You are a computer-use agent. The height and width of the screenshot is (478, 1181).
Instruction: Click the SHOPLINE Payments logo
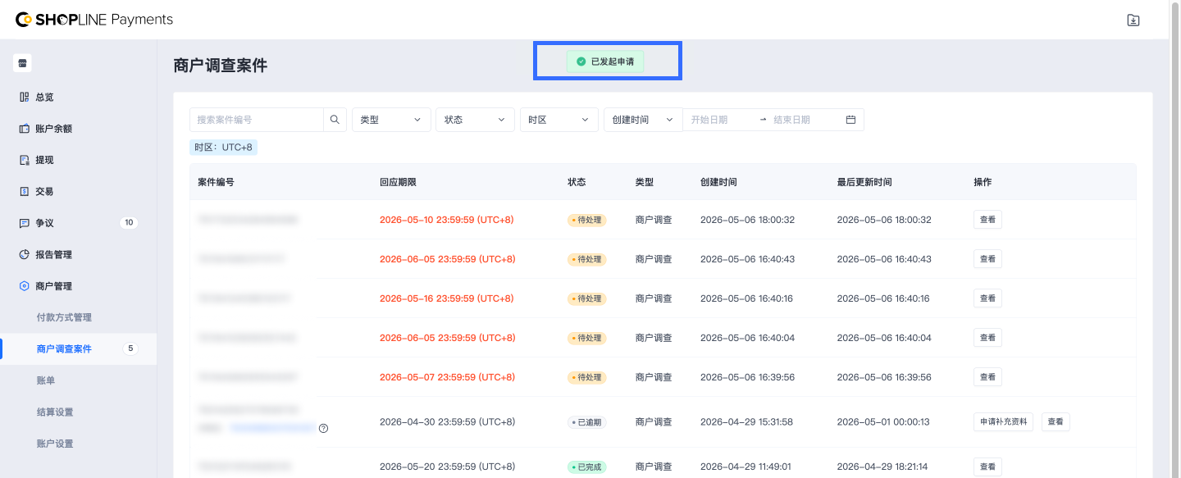(94, 20)
